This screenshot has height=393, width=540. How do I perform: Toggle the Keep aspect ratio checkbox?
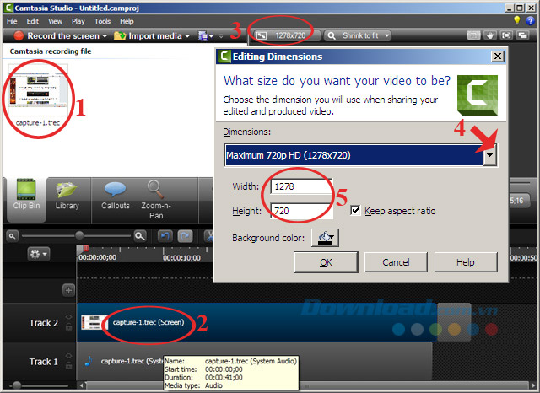click(355, 211)
